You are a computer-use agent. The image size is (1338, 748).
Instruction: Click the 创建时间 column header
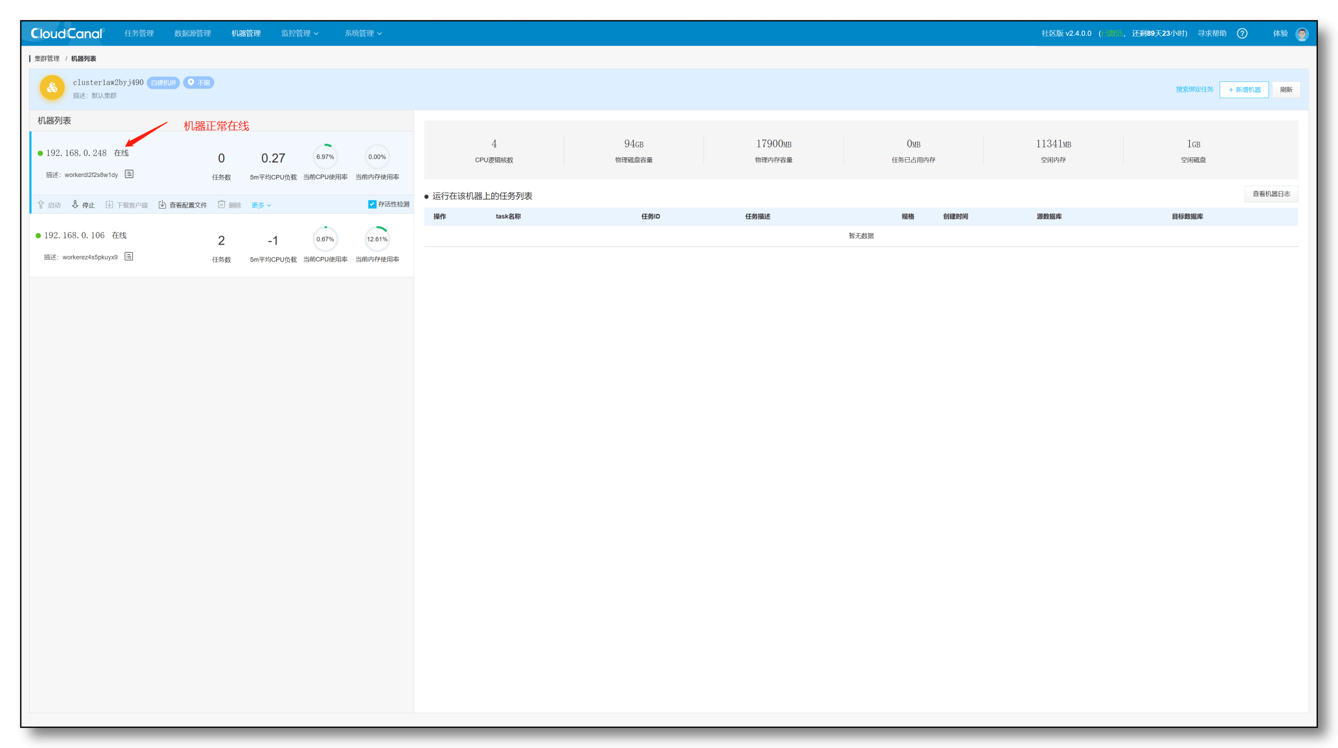pos(955,216)
